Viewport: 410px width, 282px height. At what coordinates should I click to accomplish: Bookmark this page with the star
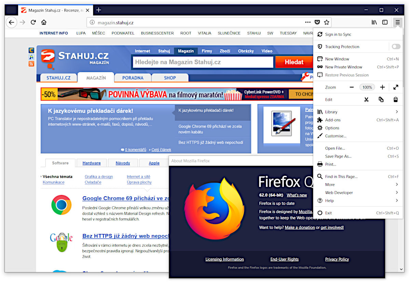coord(327,22)
